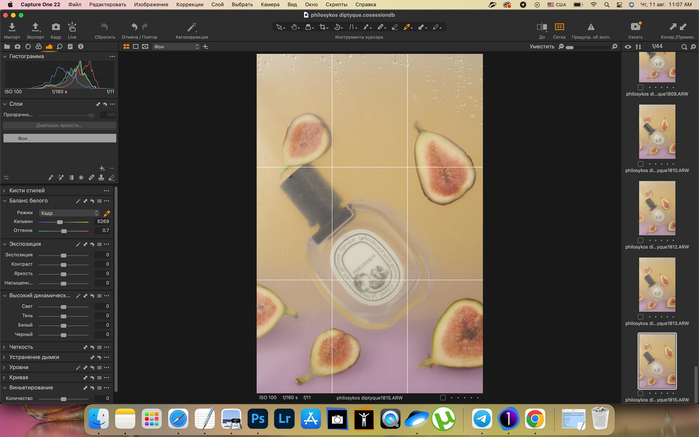Image resolution: width=699 pixels, height=437 pixels.
Task: Select the Erase mask cursor tool
Action: pos(395,27)
